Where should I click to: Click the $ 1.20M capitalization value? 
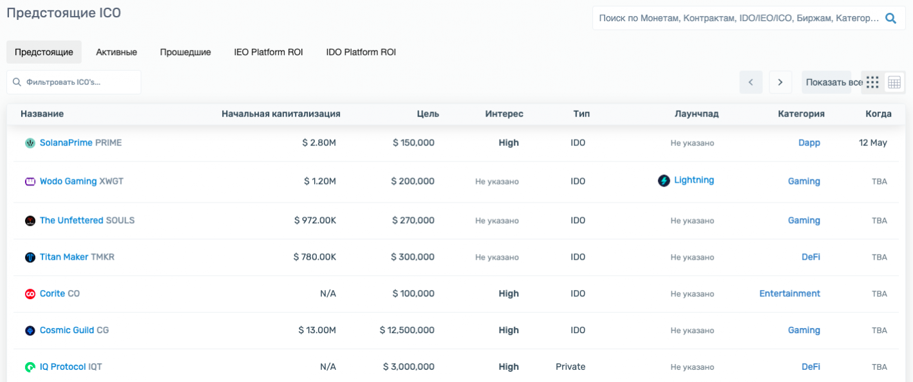[x=320, y=181]
